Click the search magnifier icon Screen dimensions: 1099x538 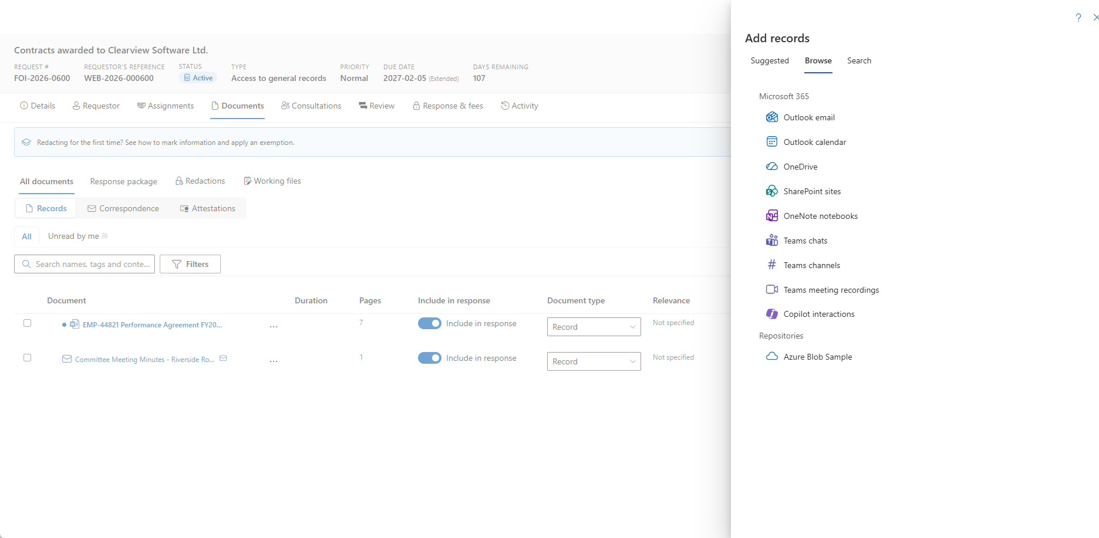pyautogui.click(x=26, y=264)
